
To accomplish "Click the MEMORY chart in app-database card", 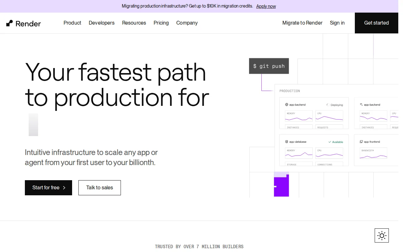I will pyautogui.click(x=299, y=153).
